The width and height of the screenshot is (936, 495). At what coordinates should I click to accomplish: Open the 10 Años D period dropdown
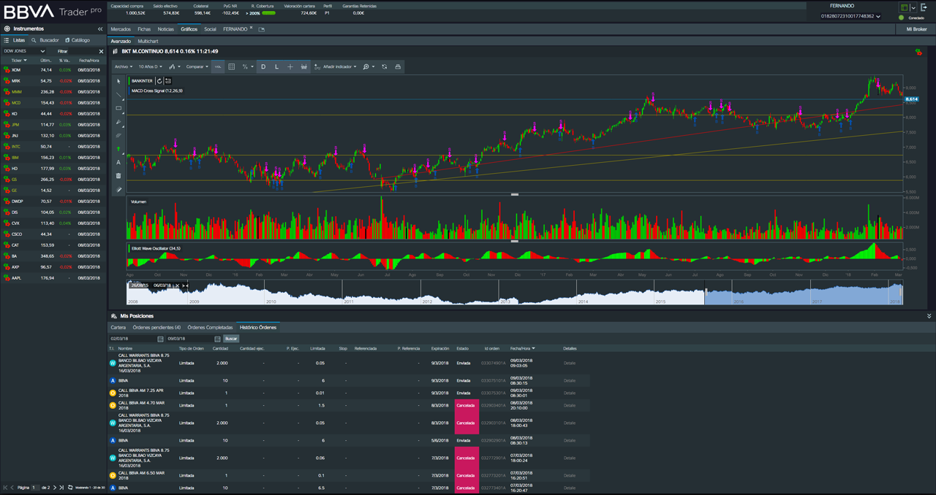[150, 66]
